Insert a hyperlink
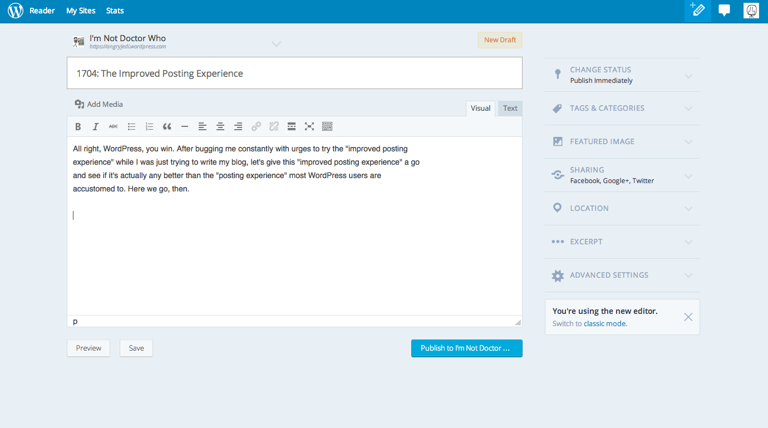768x428 pixels. pyautogui.click(x=256, y=126)
